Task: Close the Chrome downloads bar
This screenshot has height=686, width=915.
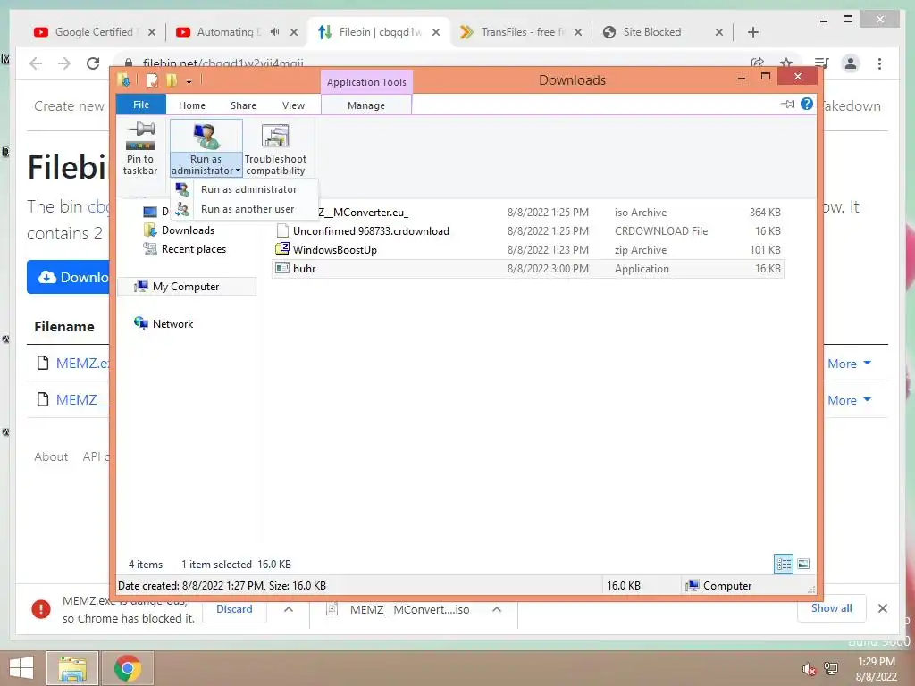Action: [882, 608]
